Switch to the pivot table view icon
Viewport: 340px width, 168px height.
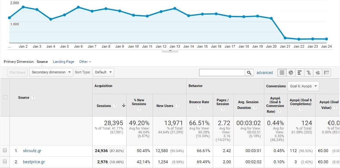326,72
